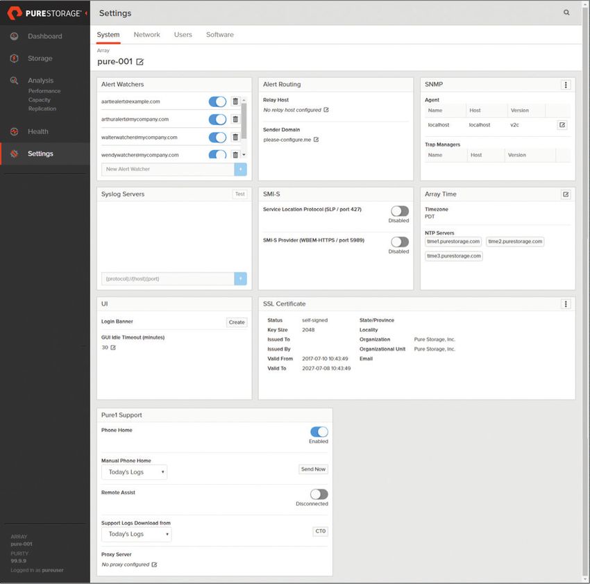Collapse the sidebar with the arrow icon
This screenshot has height=584, width=590.
point(86,13)
